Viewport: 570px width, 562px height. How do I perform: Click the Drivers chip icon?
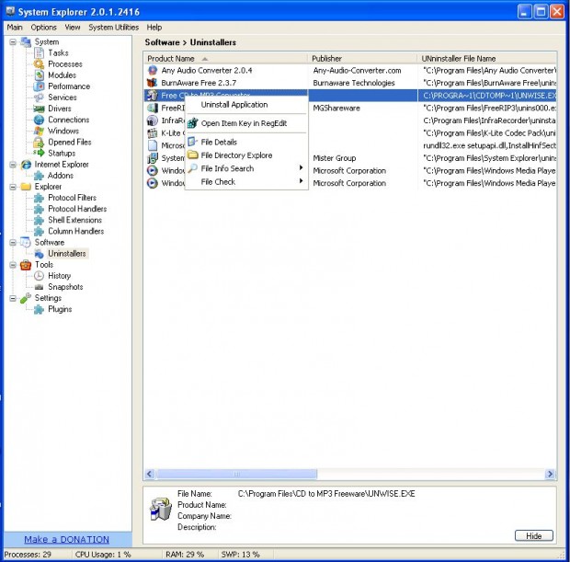[39, 109]
